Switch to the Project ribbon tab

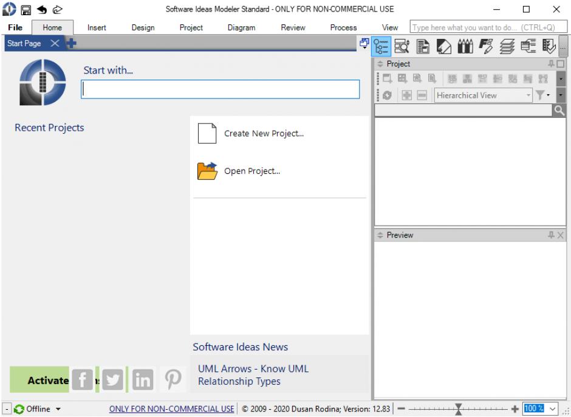pyautogui.click(x=191, y=28)
